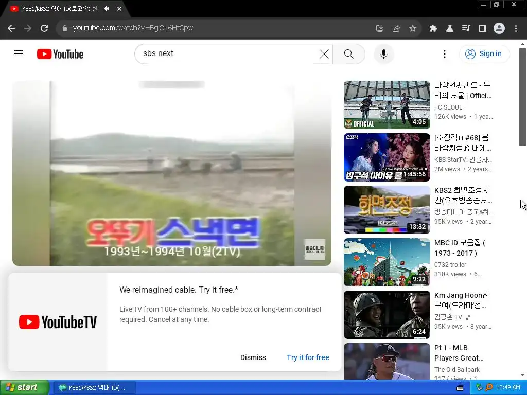Image resolution: width=527 pixels, height=395 pixels.
Task: Run search with the magnifier button
Action: (x=349, y=53)
